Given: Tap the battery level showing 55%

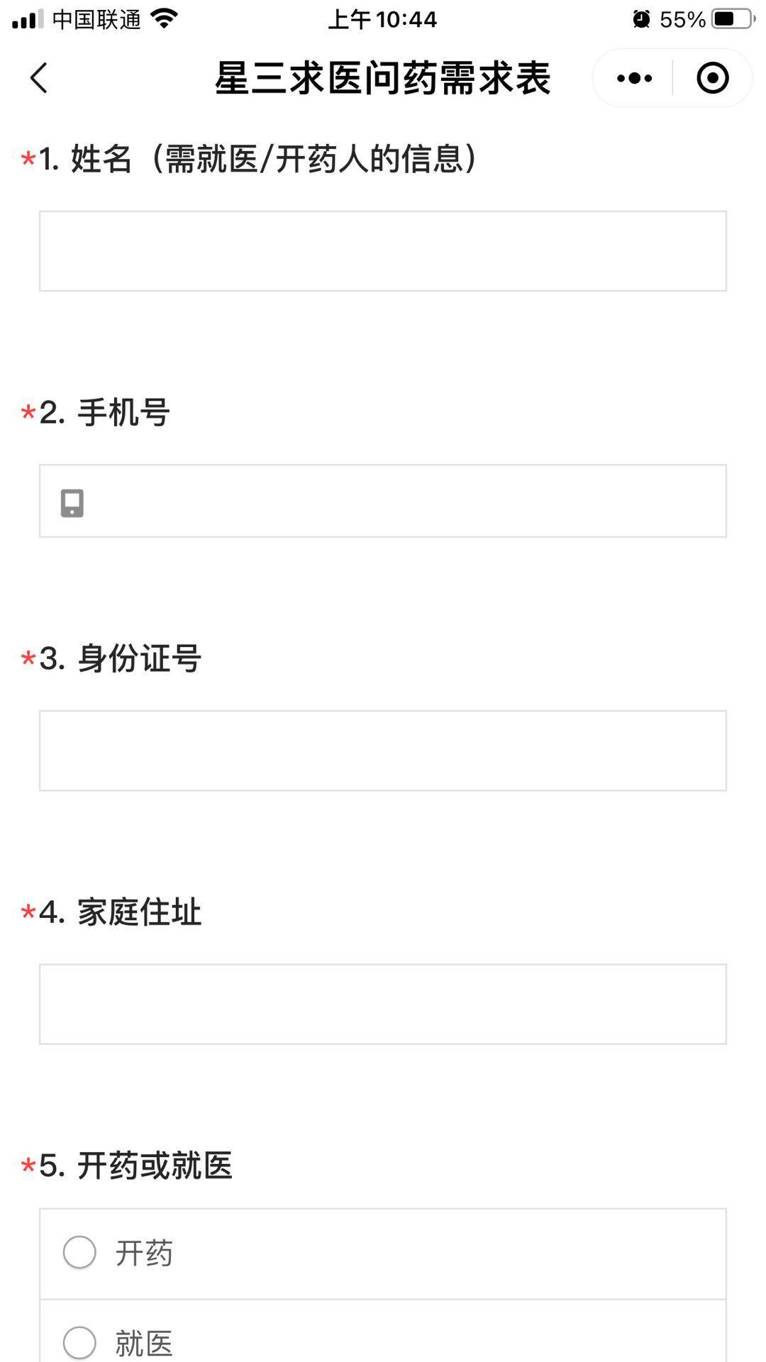Looking at the screenshot, I should (x=683, y=19).
